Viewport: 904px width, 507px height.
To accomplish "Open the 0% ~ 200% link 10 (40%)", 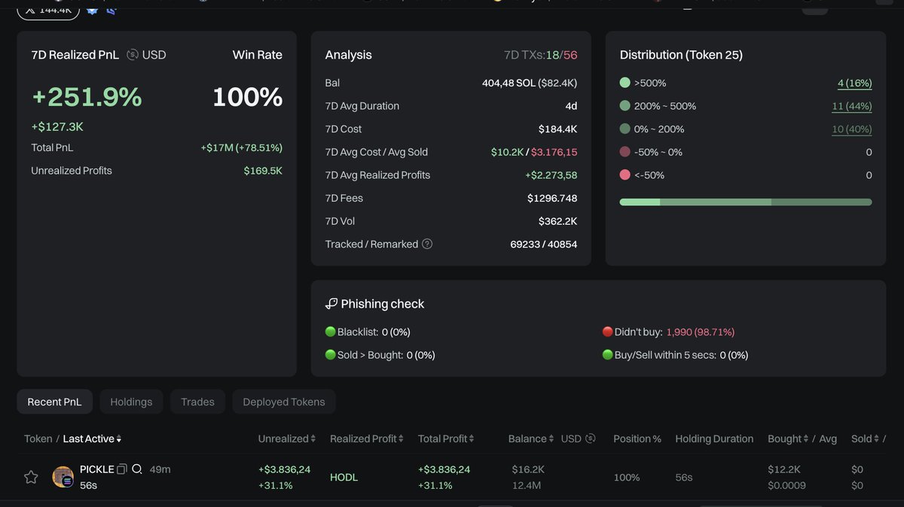I will point(852,129).
